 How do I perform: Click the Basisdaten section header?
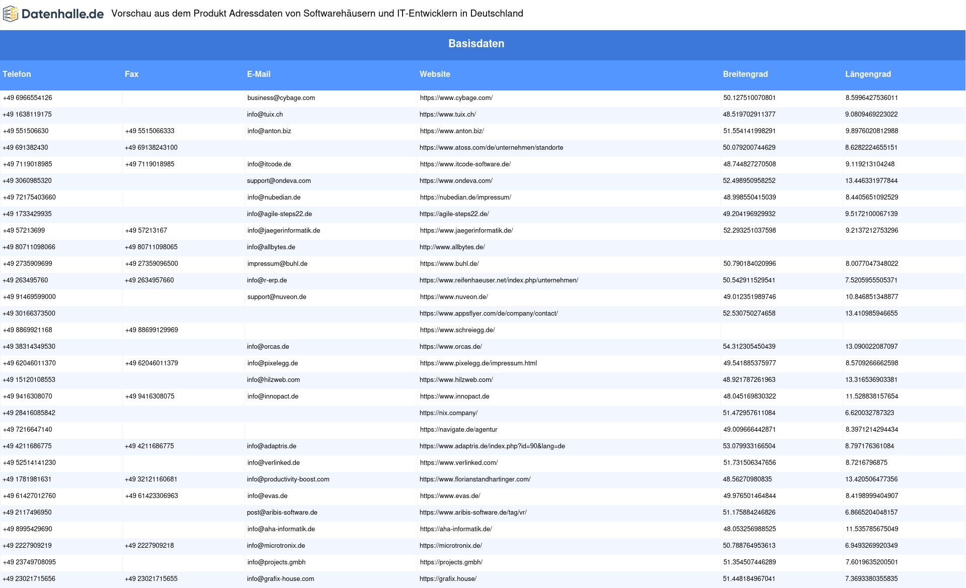(x=476, y=44)
